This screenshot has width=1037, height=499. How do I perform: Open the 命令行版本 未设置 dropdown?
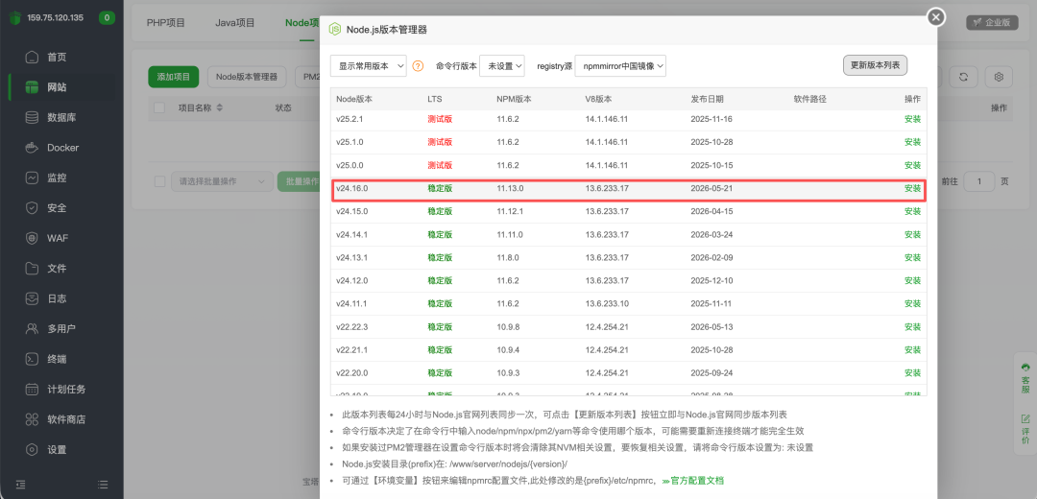(x=502, y=66)
